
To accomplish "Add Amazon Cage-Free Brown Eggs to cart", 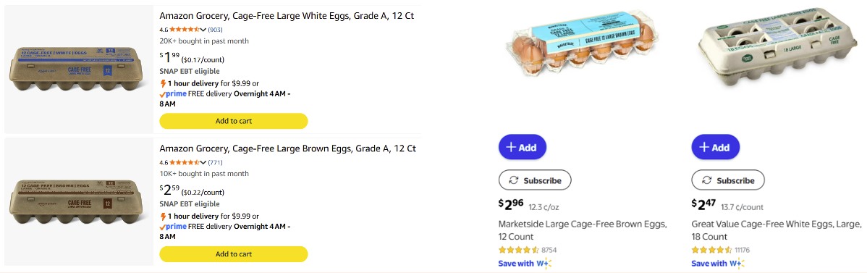I will [x=233, y=253].
